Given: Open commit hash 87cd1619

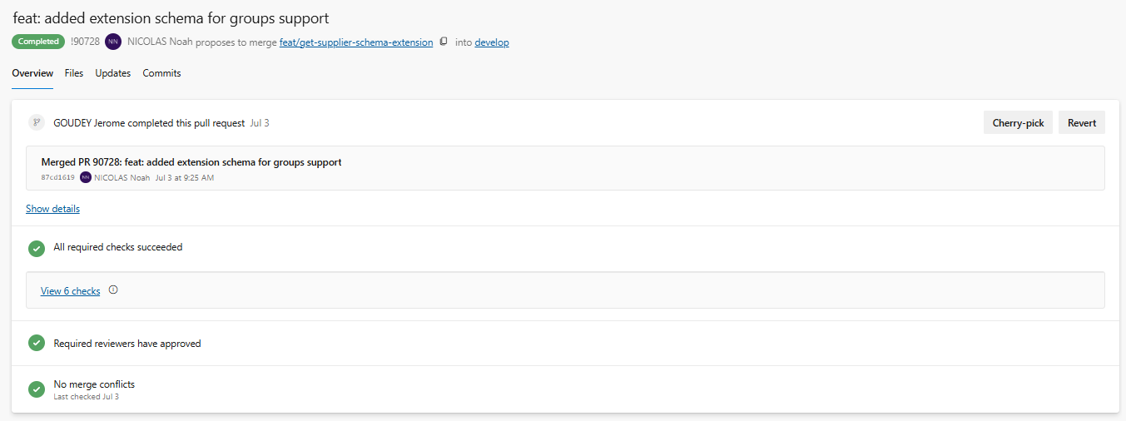Looking at the screenshot, I should (x=57, y=178).
